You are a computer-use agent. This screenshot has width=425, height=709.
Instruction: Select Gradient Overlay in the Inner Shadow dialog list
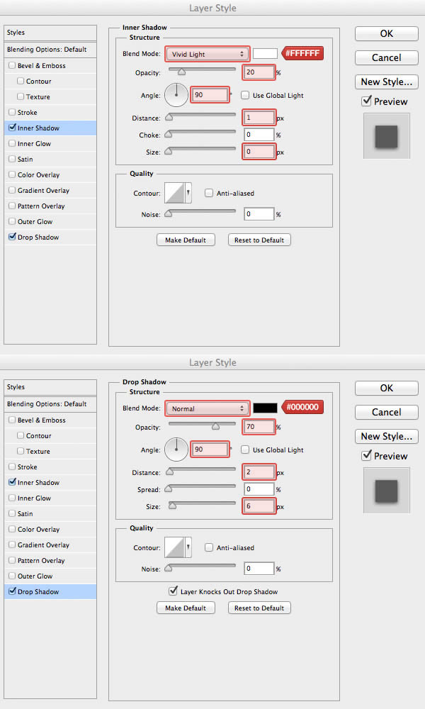pyautogui.click(x=43, y=191)
